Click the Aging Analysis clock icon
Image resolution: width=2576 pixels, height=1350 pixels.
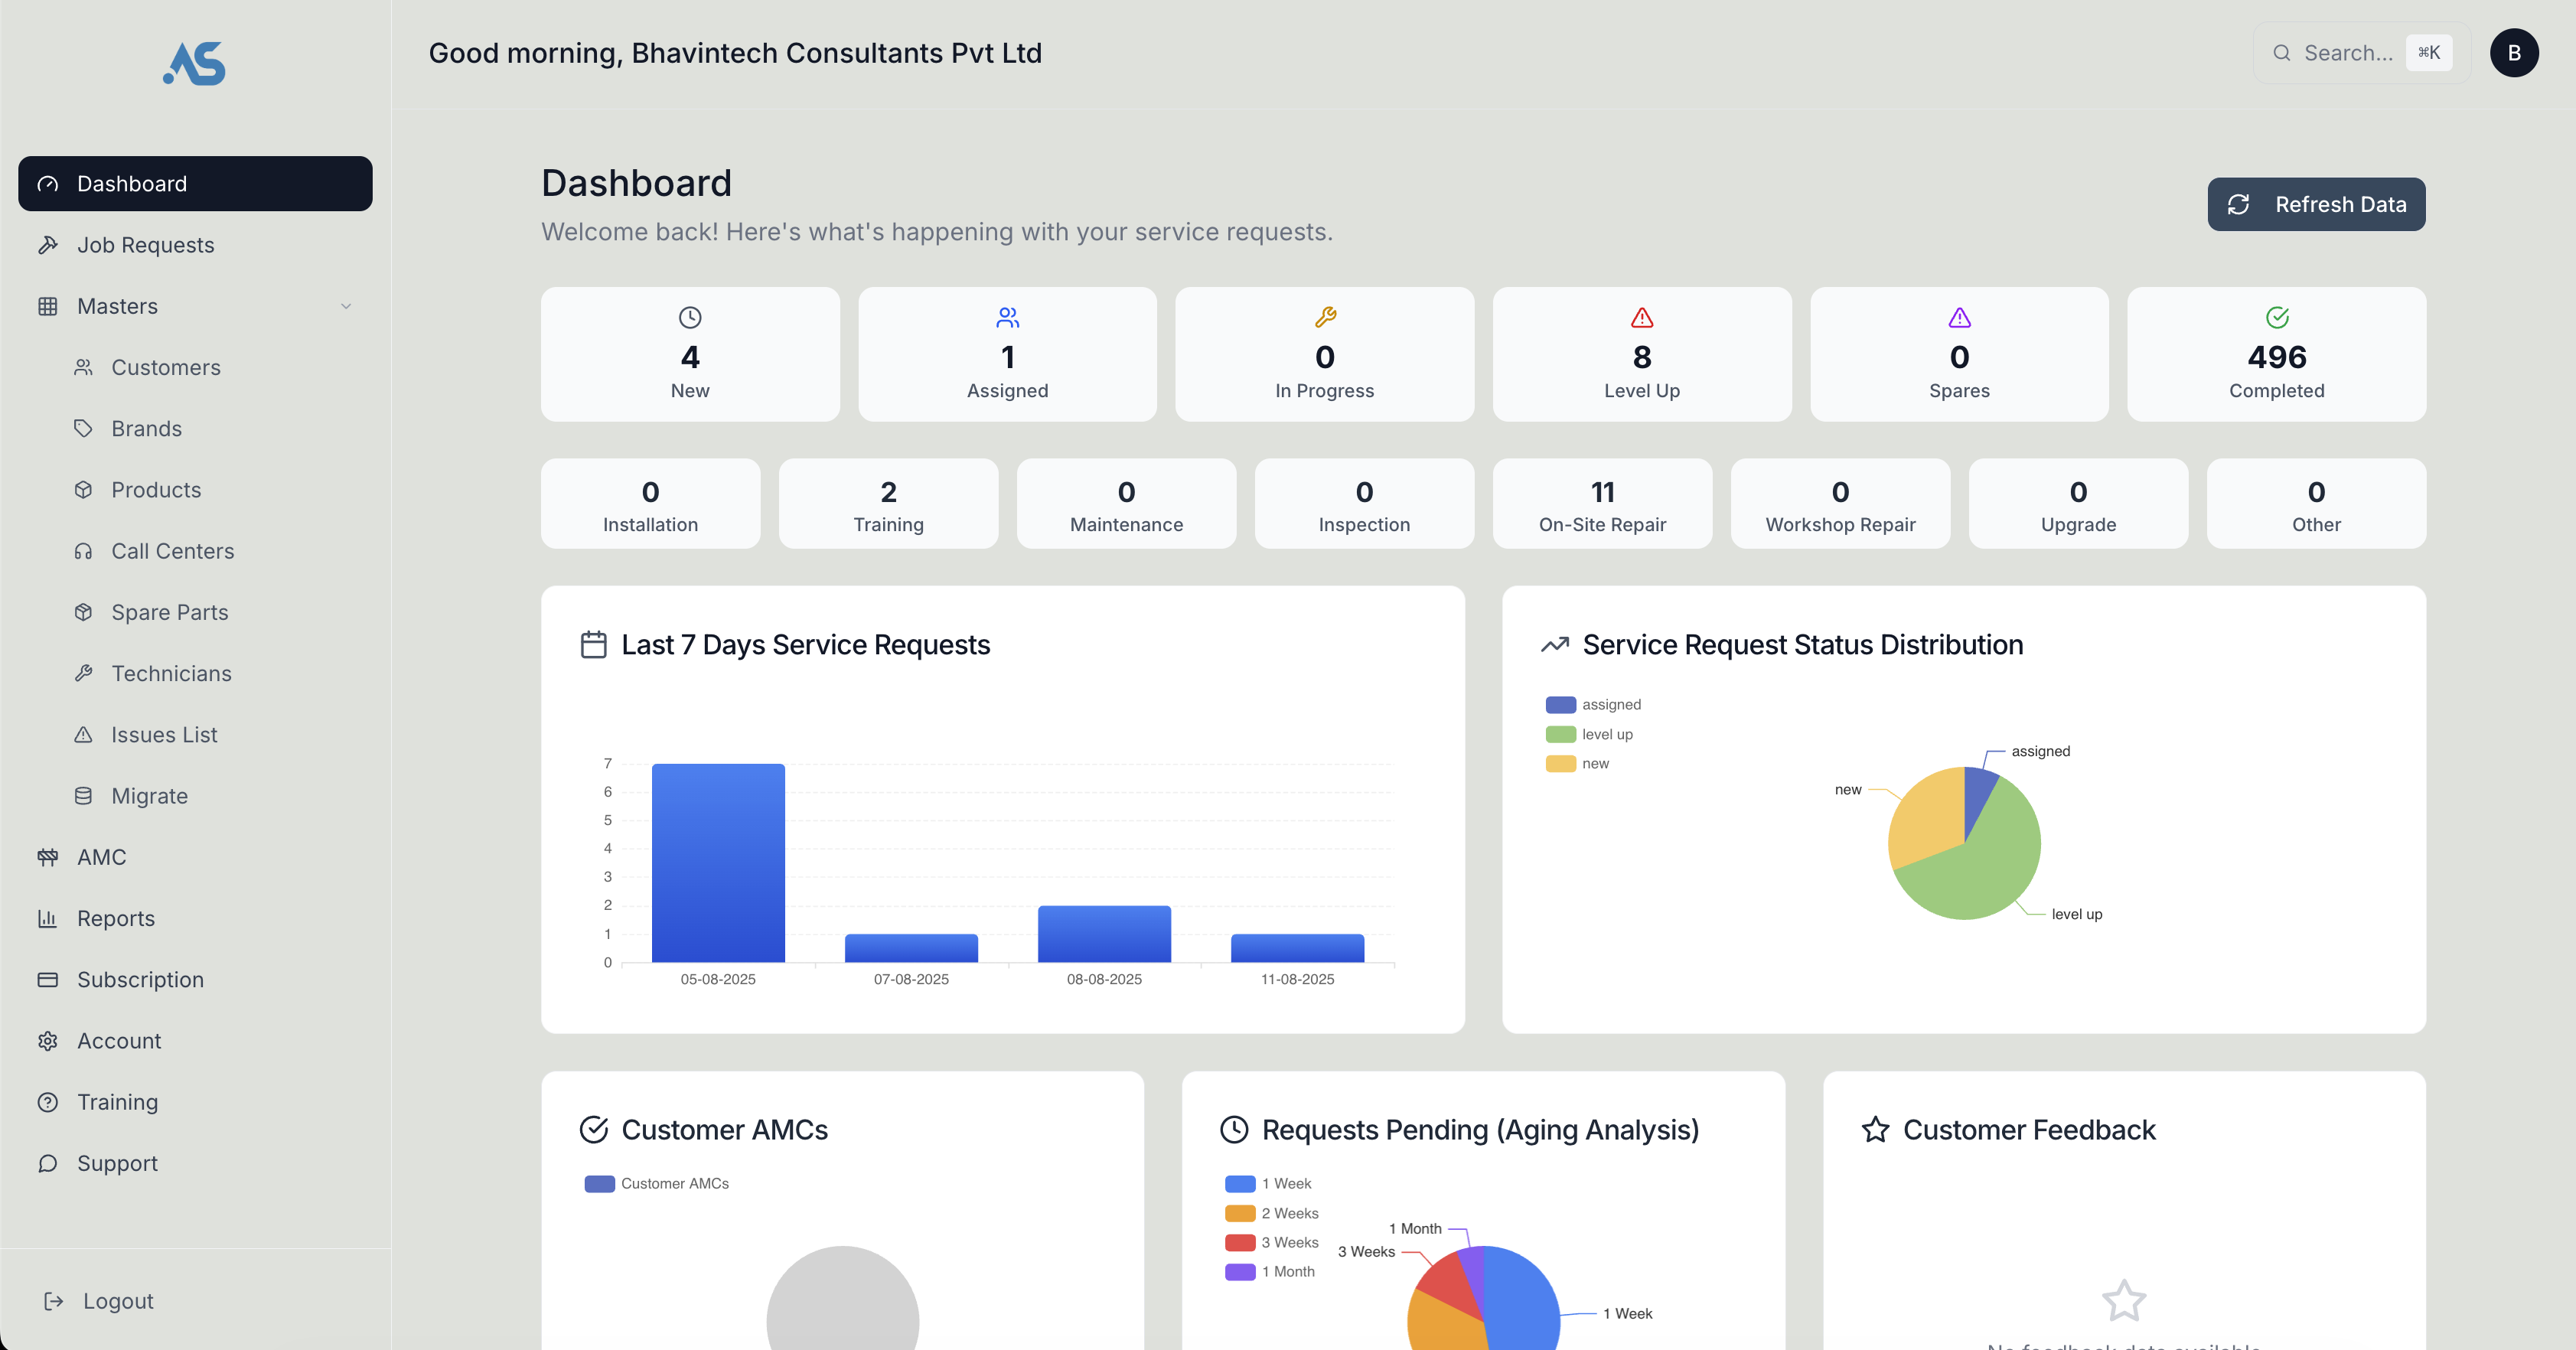click(x=1234, y=1130)
